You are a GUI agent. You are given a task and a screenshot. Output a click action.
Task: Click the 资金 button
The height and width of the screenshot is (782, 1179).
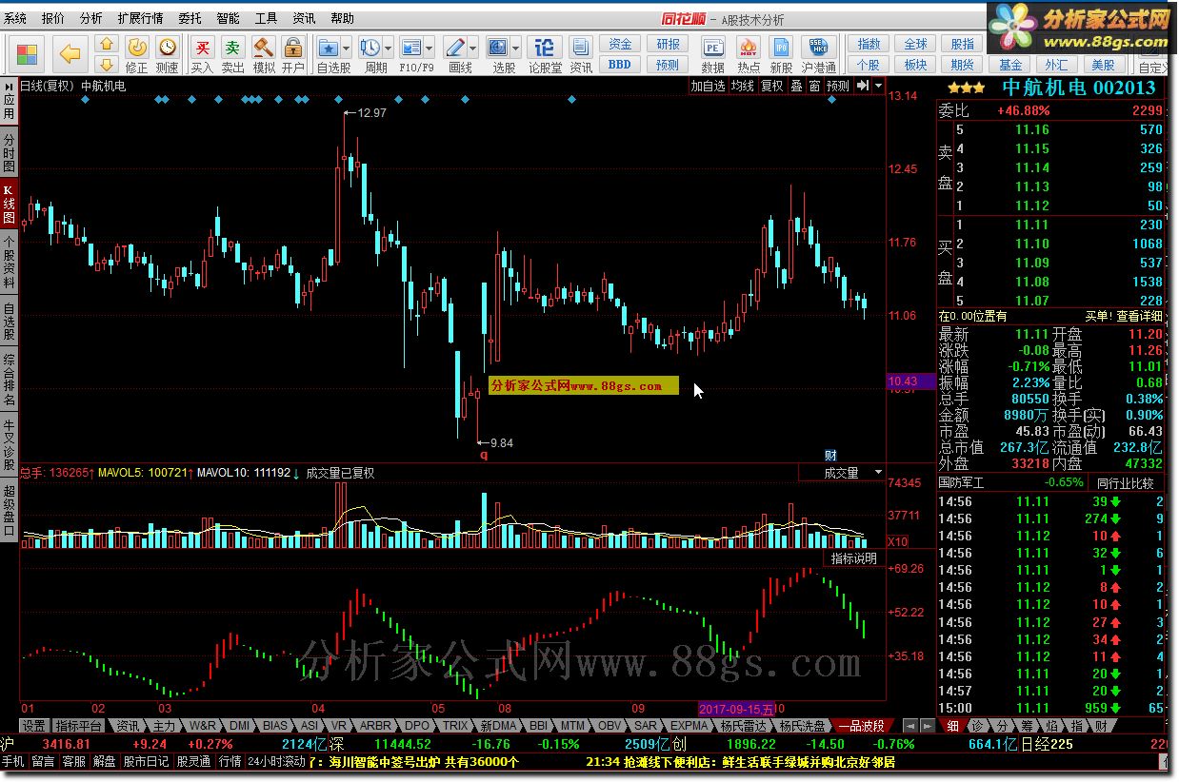click(620, 45)
